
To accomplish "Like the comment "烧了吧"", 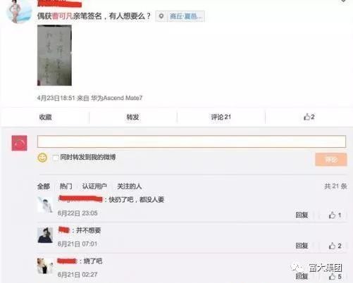I will click(335, 277).
